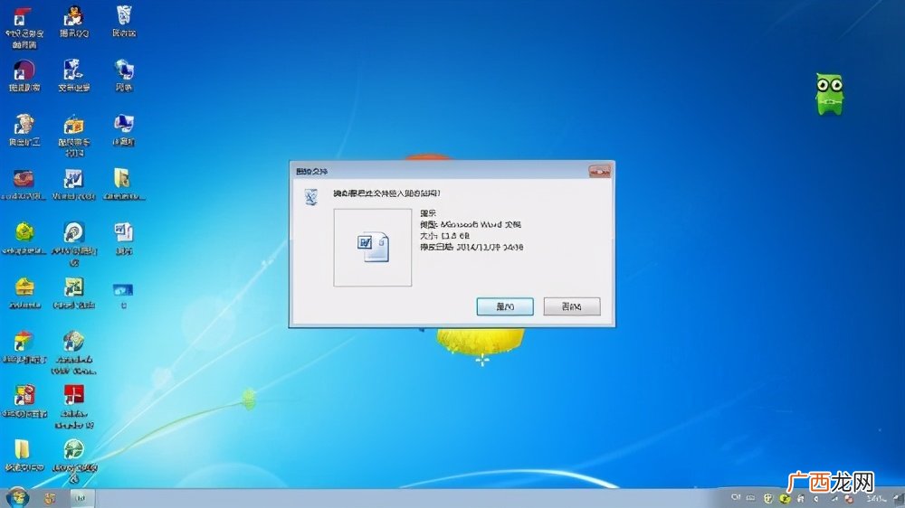Image resolution: width=905 pixels, height=508 pixels.
Task: Select the green globe browser desktop icon
Action: [x=74, y=461]
